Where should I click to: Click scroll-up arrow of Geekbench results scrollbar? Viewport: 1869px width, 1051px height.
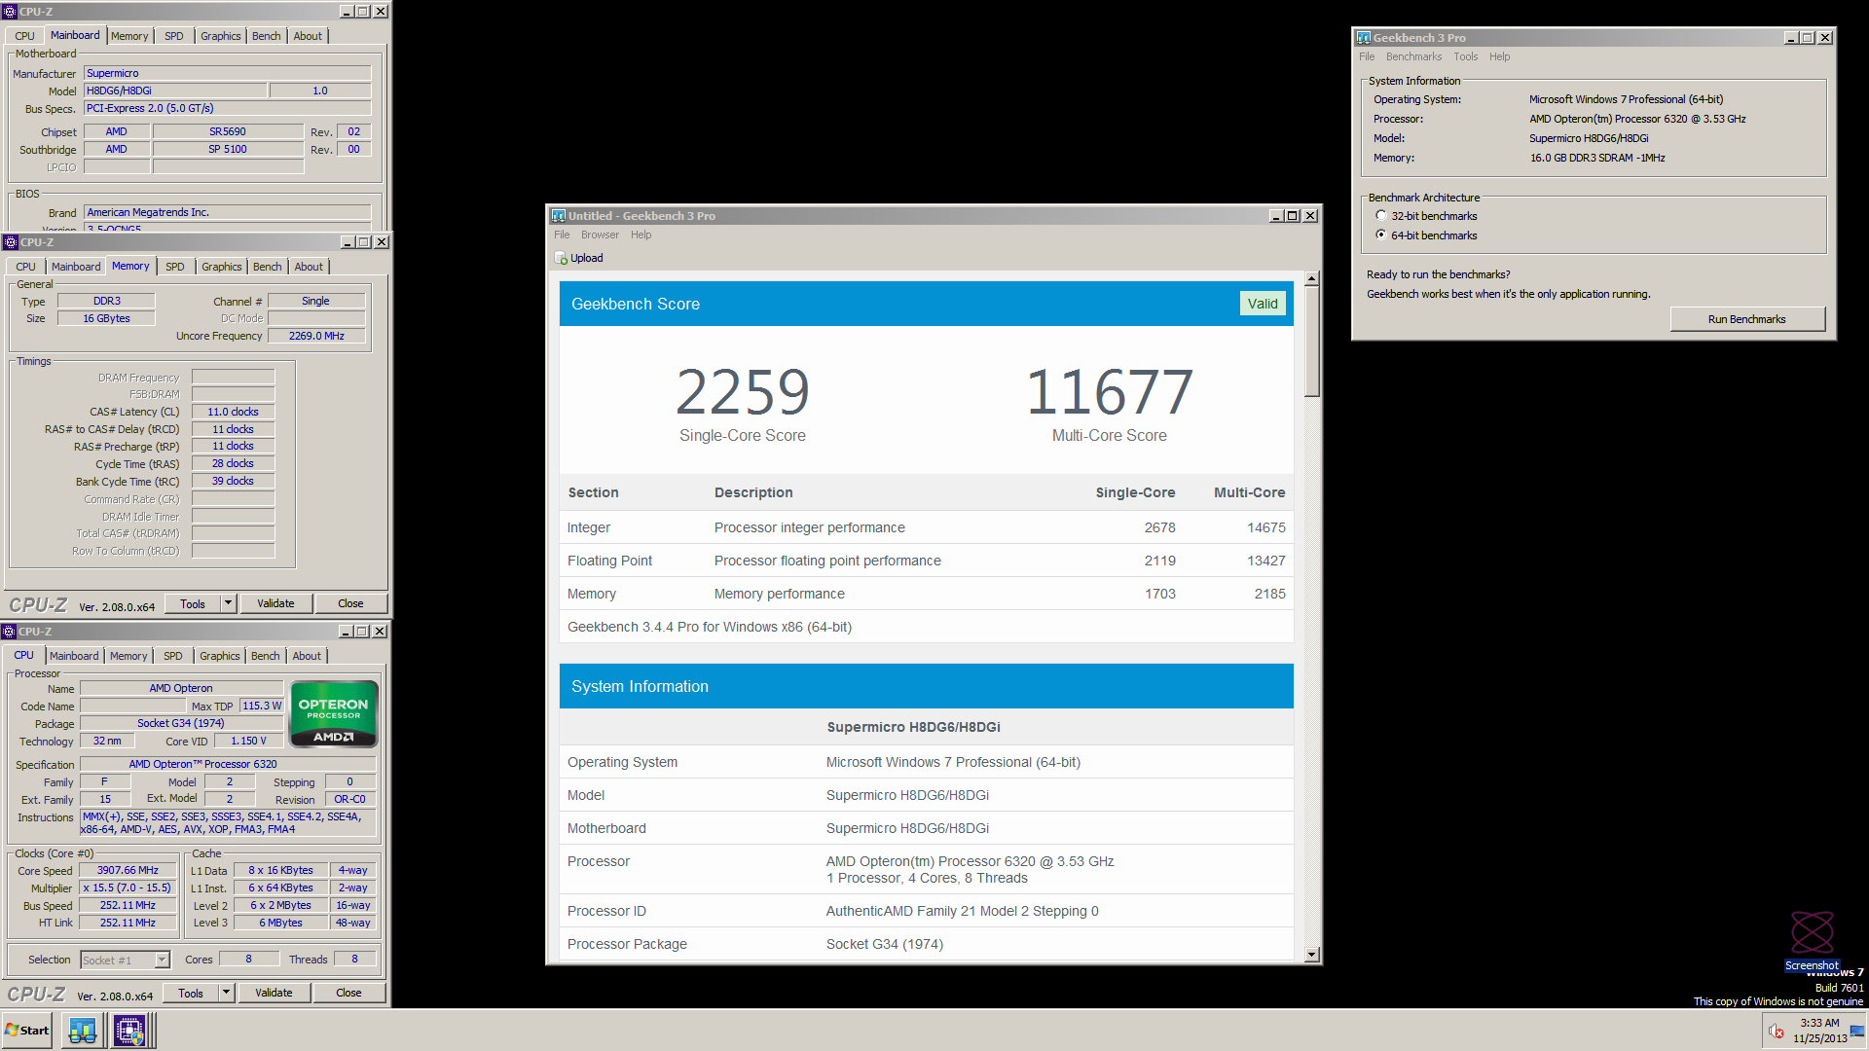(1311, 278)
